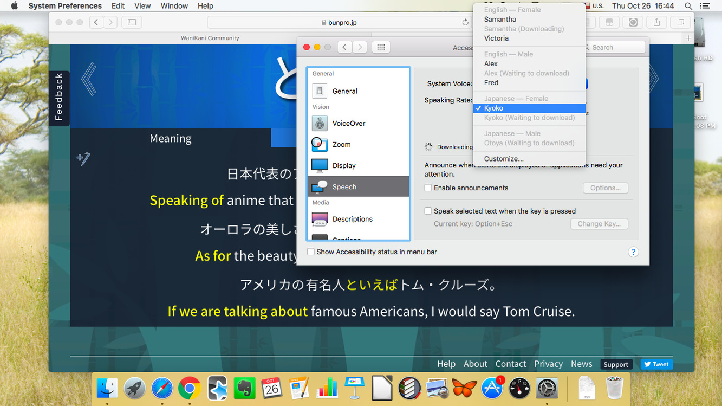Click Safari's back navigation arrow
Image resolution: width=722 pixels, height=406 pixels.
(x=96, y=22)
